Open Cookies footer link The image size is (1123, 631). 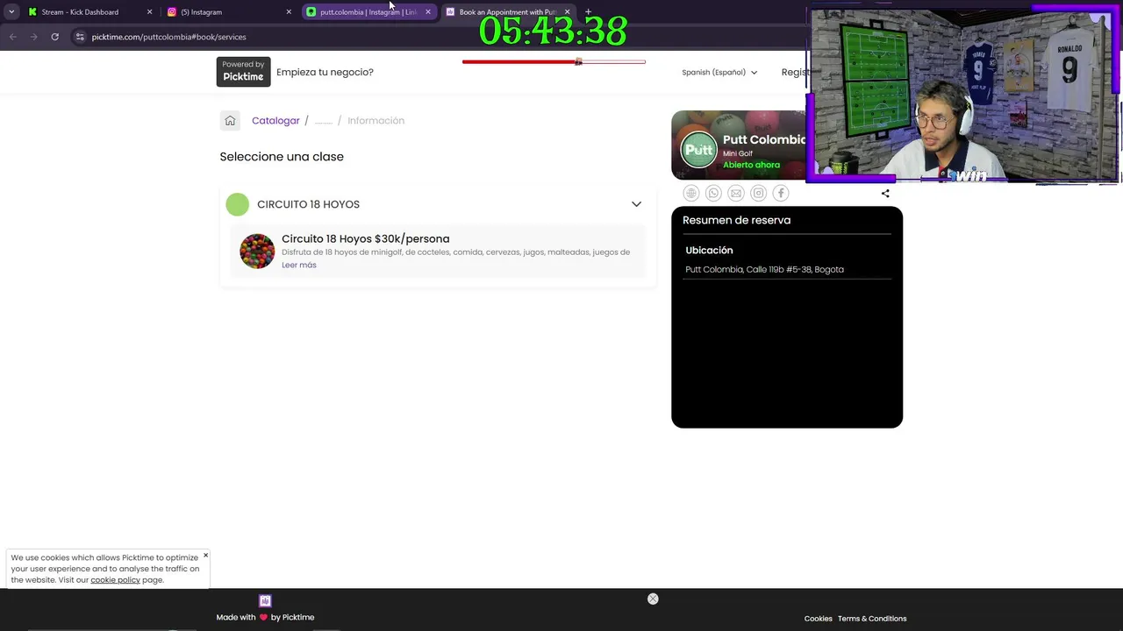click(x=818, y=619)
